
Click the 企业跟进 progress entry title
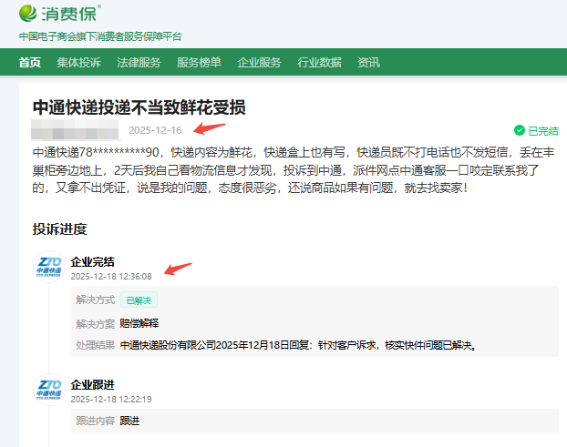pyautogui.click(x=93, y=385)
